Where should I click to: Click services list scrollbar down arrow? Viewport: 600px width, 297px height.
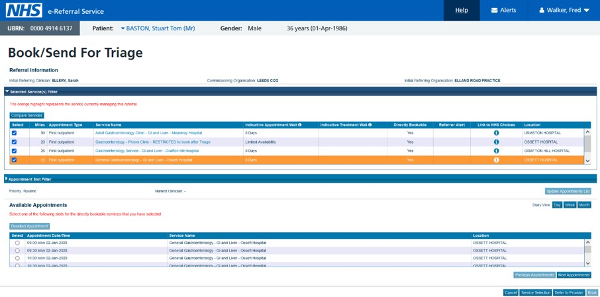(x=588, y=161)
